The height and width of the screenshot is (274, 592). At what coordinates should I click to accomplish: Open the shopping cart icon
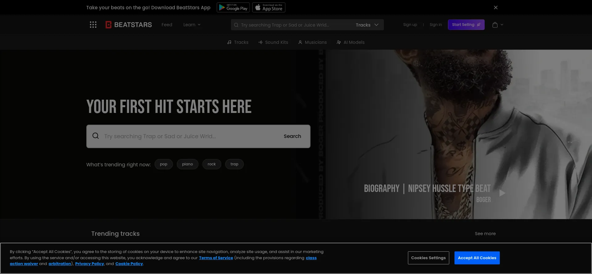pyautogui.click(x=495, y=25)
